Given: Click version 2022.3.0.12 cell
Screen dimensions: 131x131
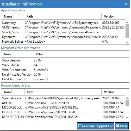Looking at the screenshot, I should (110, 37).
